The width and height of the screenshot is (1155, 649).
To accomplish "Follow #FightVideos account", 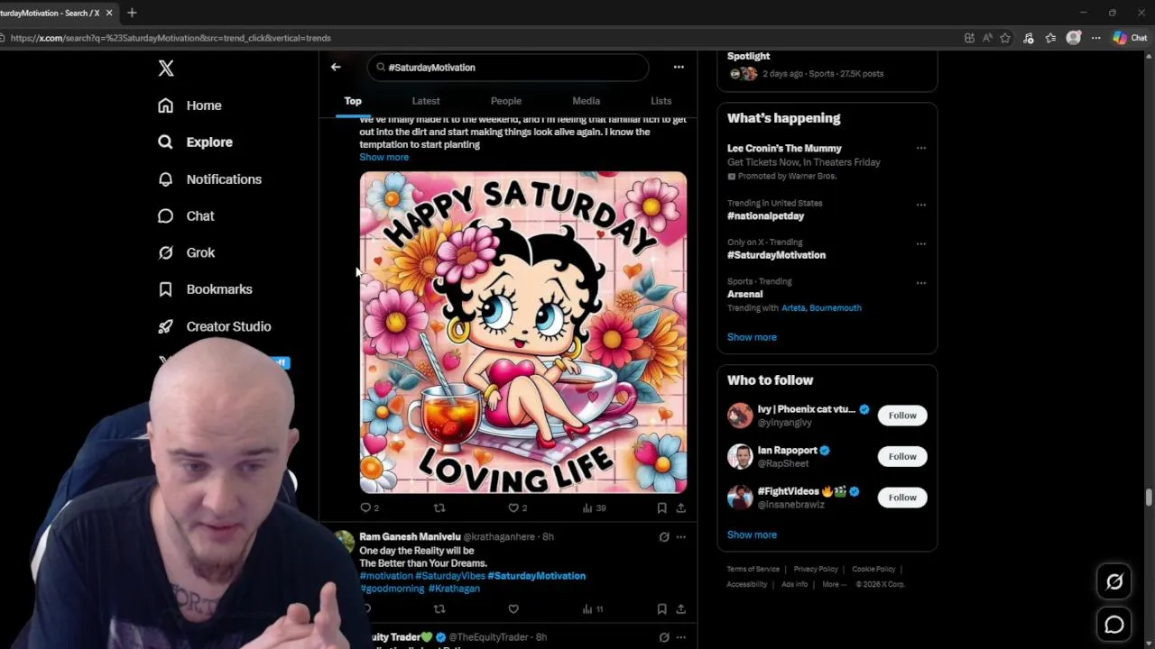I will tap(902, 498).
